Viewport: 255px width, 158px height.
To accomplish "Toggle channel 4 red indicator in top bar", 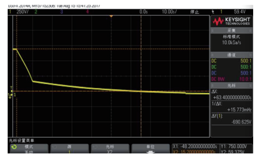I will [87, 12].
